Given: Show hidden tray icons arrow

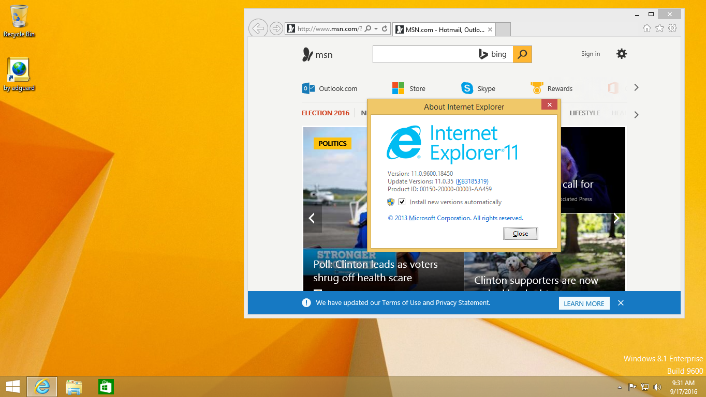Looking at the screenshot, I should [x=620, y=387].
